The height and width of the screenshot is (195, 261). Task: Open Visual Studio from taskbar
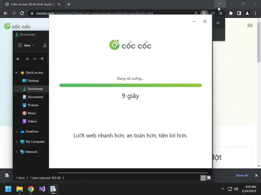pyautogui.click(x=42, y=189)
